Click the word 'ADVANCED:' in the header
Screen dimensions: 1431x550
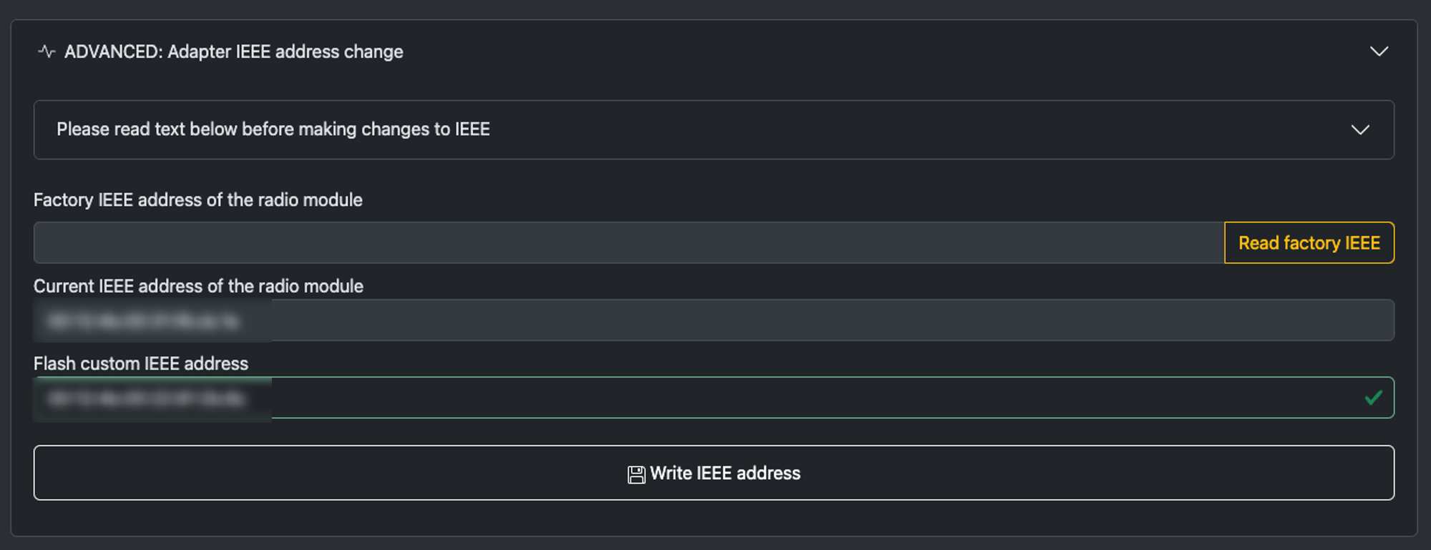click(114, 51)
